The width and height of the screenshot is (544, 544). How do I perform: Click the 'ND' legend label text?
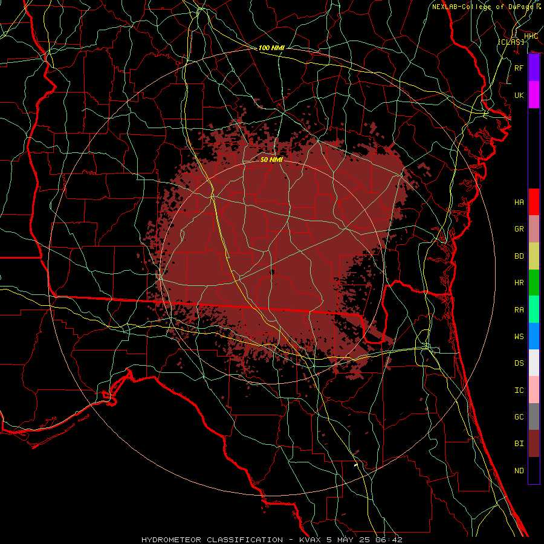tap(519, 471)
